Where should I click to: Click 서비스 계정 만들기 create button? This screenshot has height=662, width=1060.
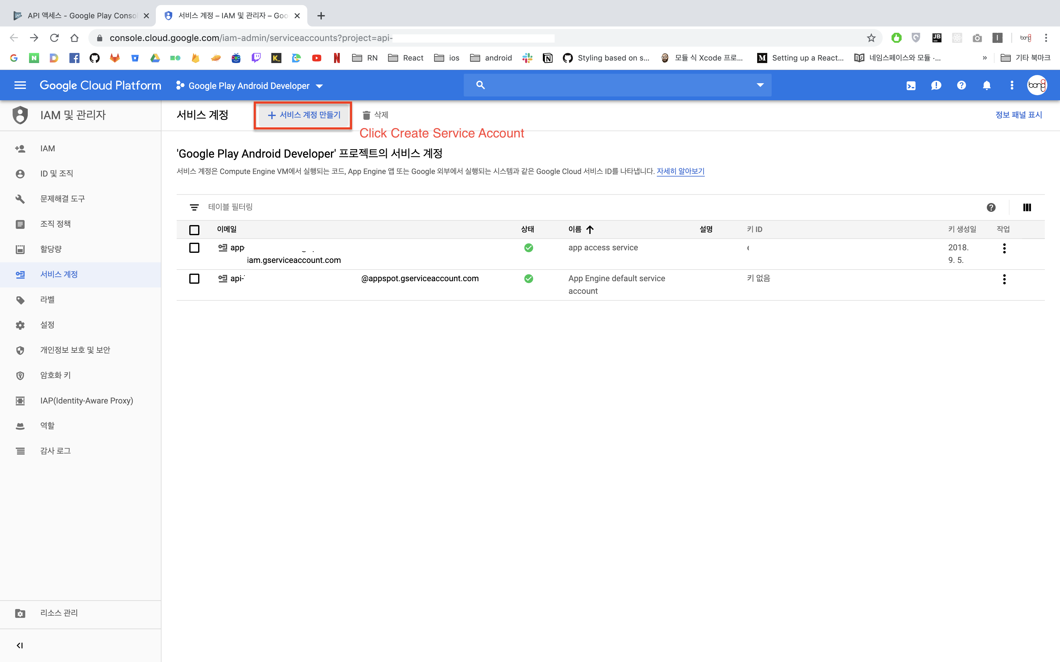[x=303, y=115]
